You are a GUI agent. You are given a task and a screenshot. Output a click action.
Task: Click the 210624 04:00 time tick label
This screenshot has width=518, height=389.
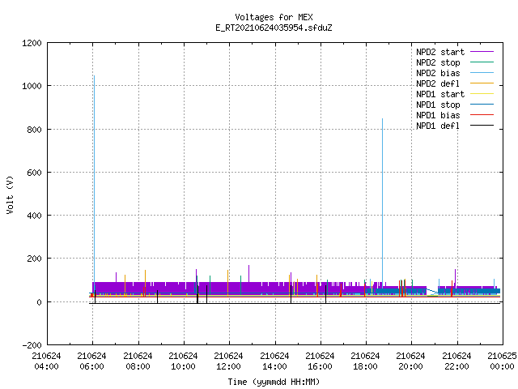46,361
